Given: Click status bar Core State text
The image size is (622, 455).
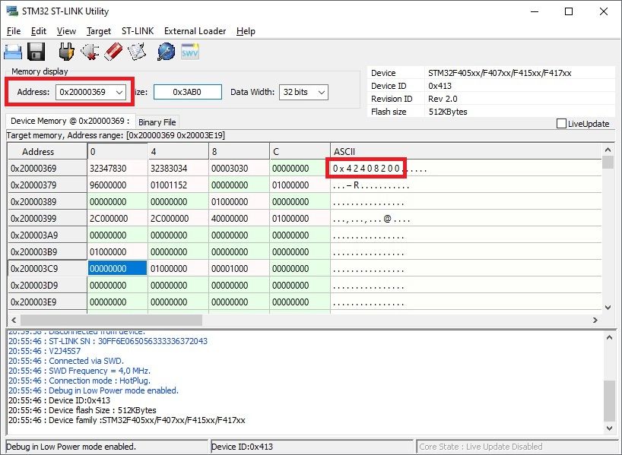Looking at the screenshot, I should point(481,447).
